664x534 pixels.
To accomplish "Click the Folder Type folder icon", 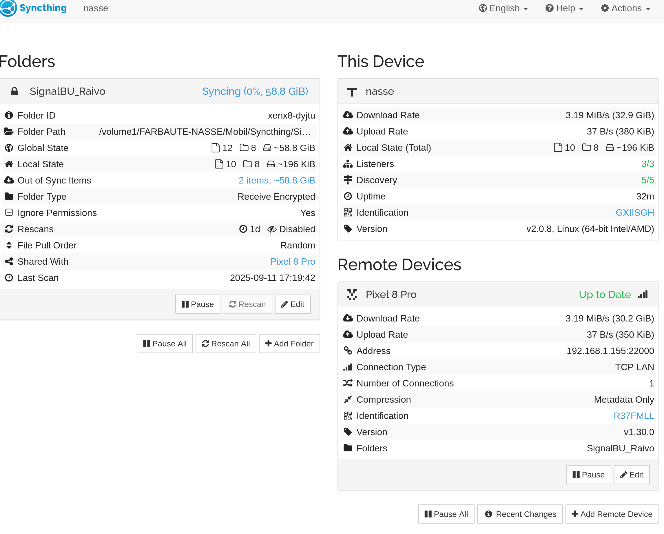I will (9, 196).
